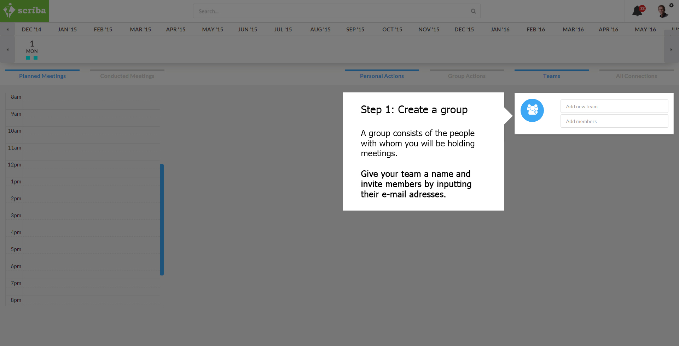Click the Scriba logo
The width and height of the screenshot is (679, 346).
click(24, 11)
